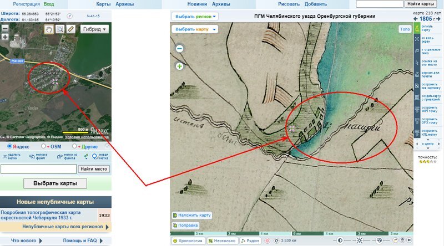Save WPT point (сохранить WPT точку)
444x246 pixels.
click(x=417, y=110)
